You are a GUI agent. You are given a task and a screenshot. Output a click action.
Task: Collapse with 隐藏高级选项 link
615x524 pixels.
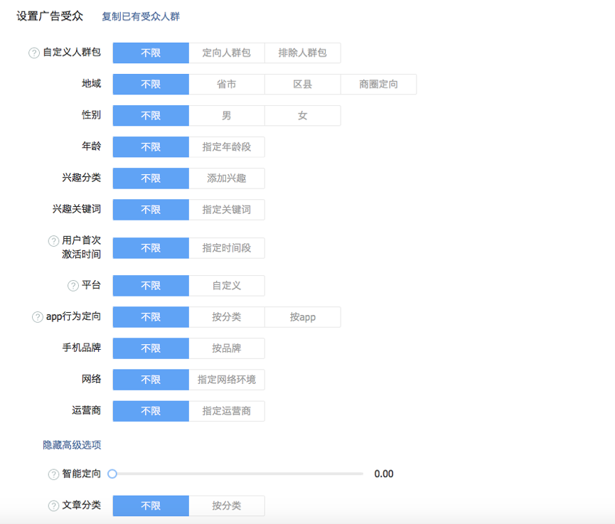tap(72, 445)
